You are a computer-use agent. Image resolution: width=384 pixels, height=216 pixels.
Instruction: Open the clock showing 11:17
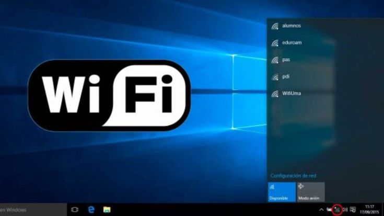[369, 210]
